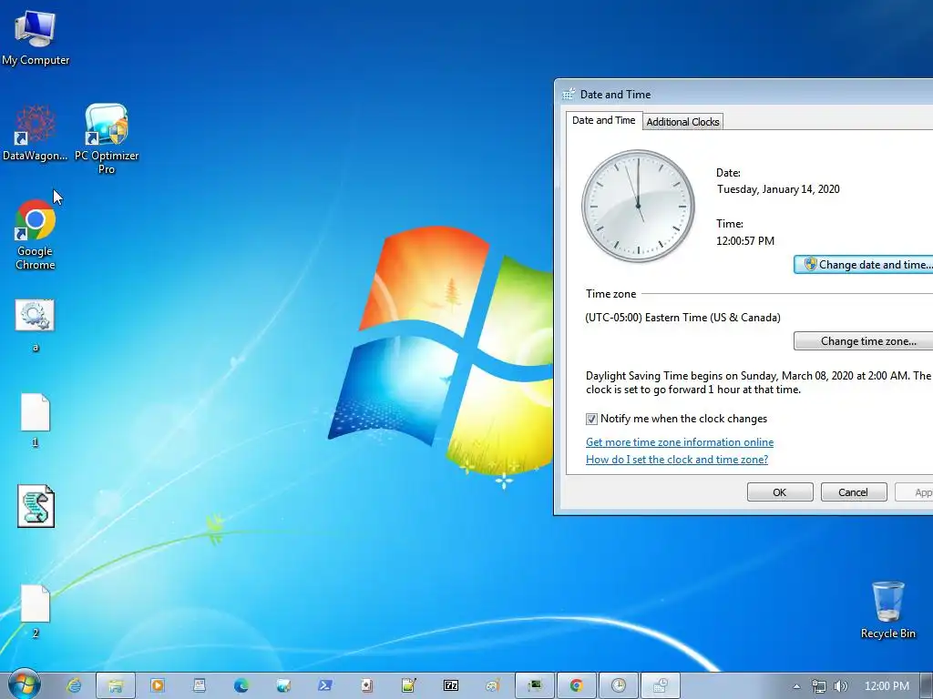This screenshot has height=699, width=933.
Task: Open the Solitaire cards taskbar icon
Action: (x=366, y=686)
